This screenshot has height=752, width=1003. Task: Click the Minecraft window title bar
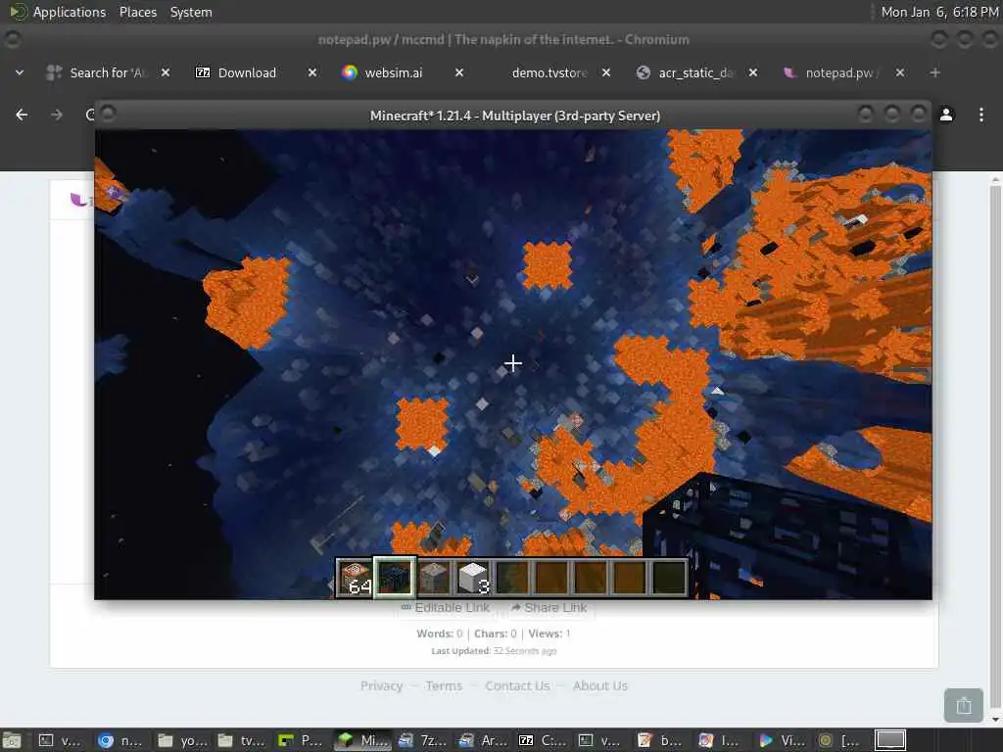[x=514, y=116]
